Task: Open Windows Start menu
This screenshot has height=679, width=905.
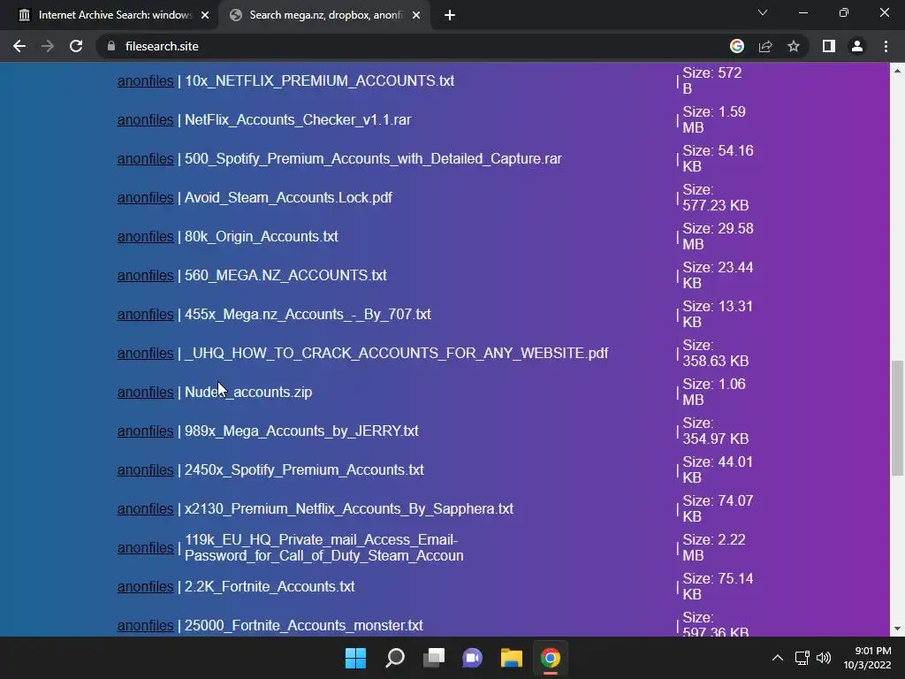Action: [x=355, y=658]
